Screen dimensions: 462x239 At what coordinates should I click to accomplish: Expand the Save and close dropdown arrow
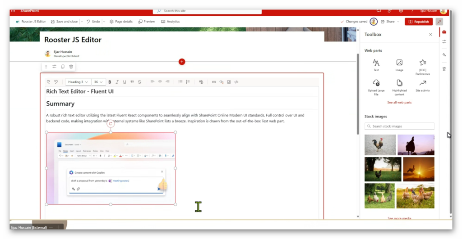(x=82, y=22)
